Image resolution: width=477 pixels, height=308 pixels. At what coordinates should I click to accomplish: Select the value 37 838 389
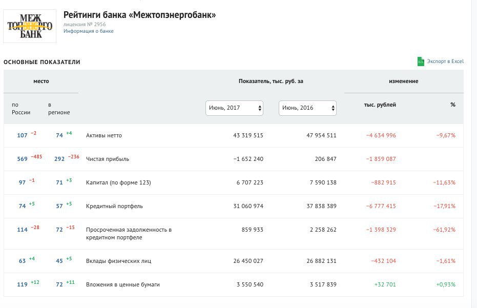[321, 206]
